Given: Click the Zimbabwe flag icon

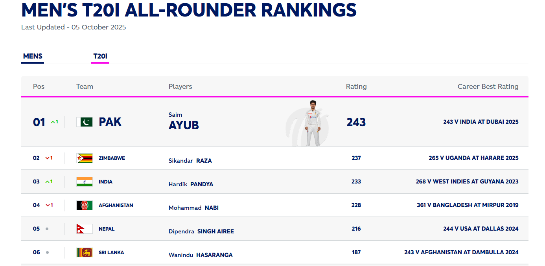Looking at the screenshot, I should pyautogui.click(x=85, y=158).
